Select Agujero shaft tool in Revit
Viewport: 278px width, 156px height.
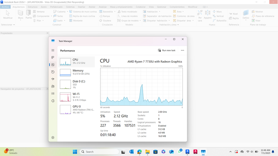click(x=208, y=14)
